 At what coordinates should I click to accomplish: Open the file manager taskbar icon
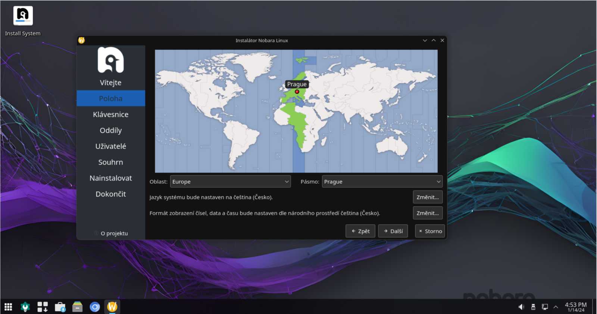77,307
